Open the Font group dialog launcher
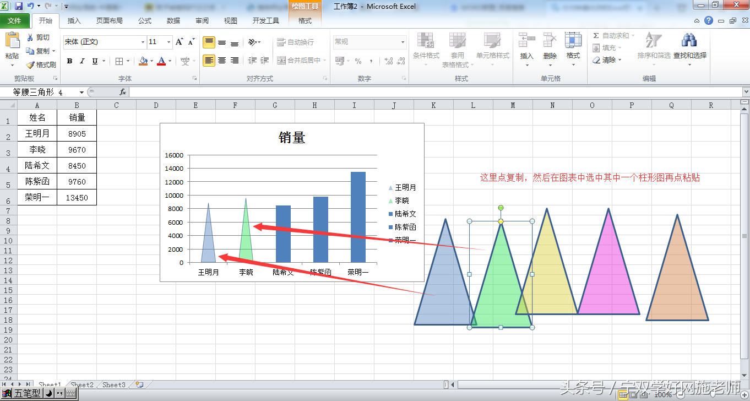The width and height of the screenshot is (750, 401). click(194, 78)
